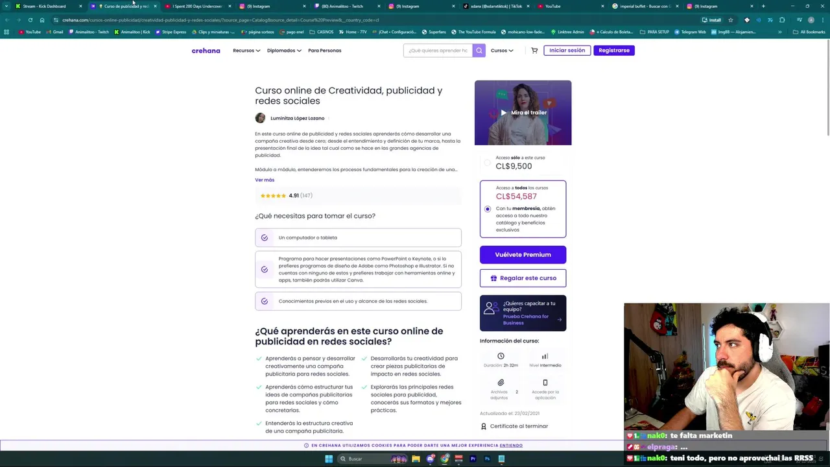Click the browser reload button
Viewport: 830px width, 467px height.
tap(30, 20)
